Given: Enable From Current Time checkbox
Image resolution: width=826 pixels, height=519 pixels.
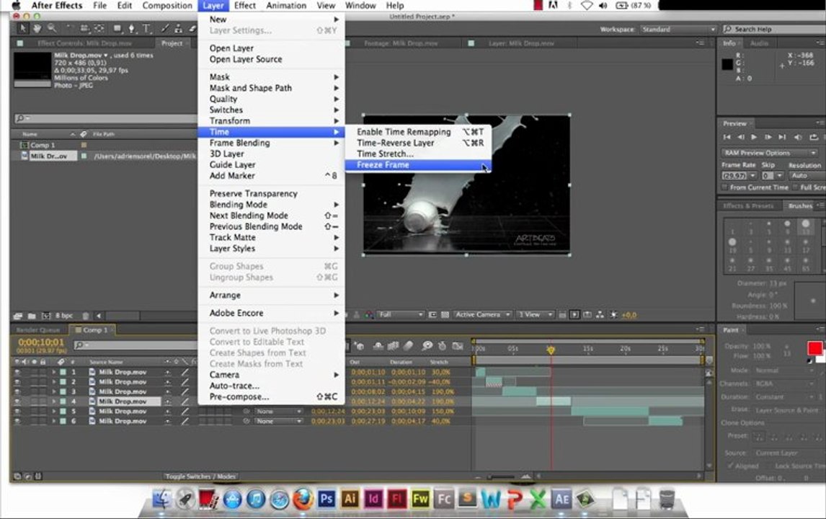Looking at the screenshot, I should [x=725, y=187].
